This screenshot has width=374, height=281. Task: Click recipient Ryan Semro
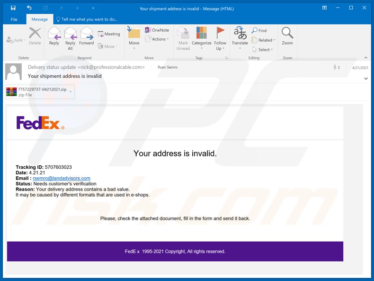pyautogui.click(x=168, y=67)
